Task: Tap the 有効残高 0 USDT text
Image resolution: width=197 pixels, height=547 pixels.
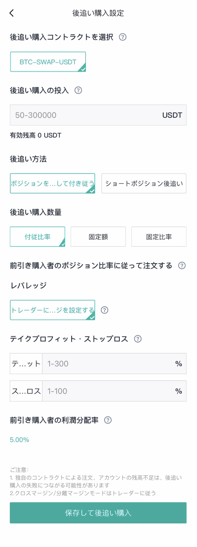Action: coord(36,136)
